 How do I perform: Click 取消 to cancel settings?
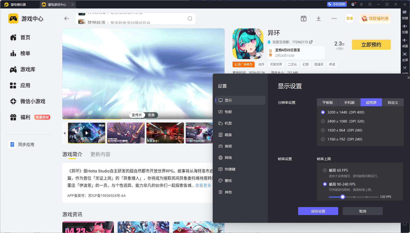coord(363,211)
